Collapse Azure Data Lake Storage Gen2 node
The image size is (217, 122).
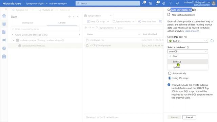[12, 35]
